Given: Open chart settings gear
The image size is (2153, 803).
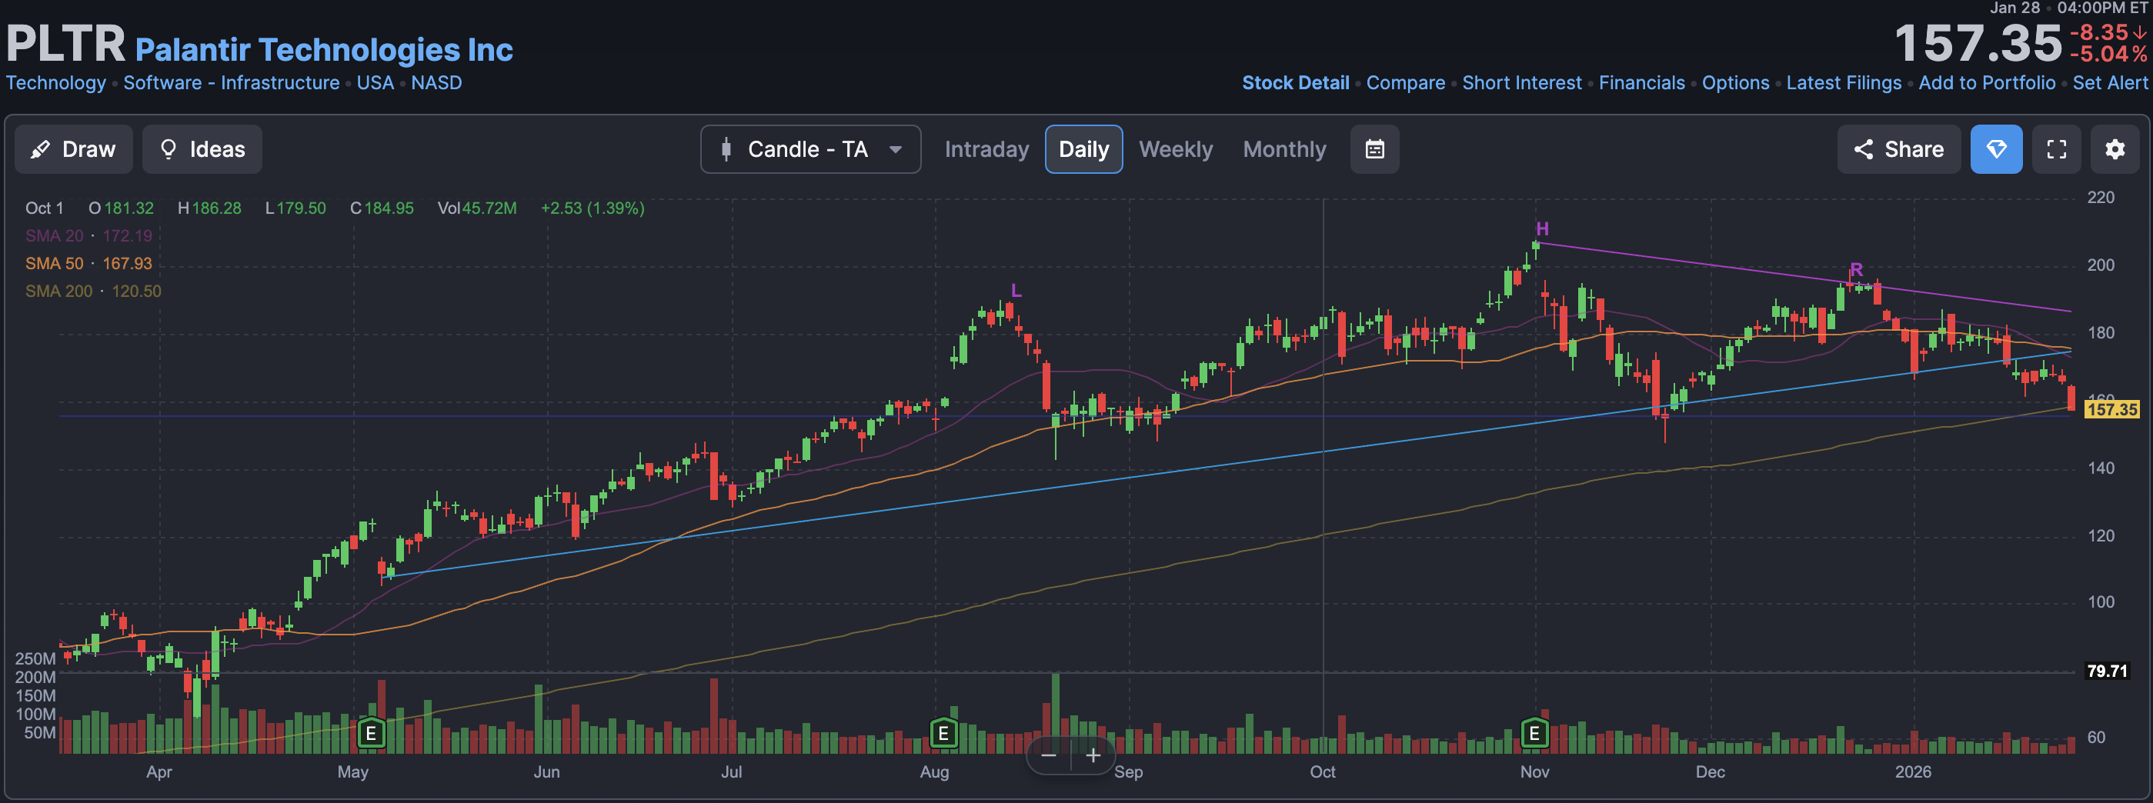Looking at the screenshot, I should pos(2115,149).
